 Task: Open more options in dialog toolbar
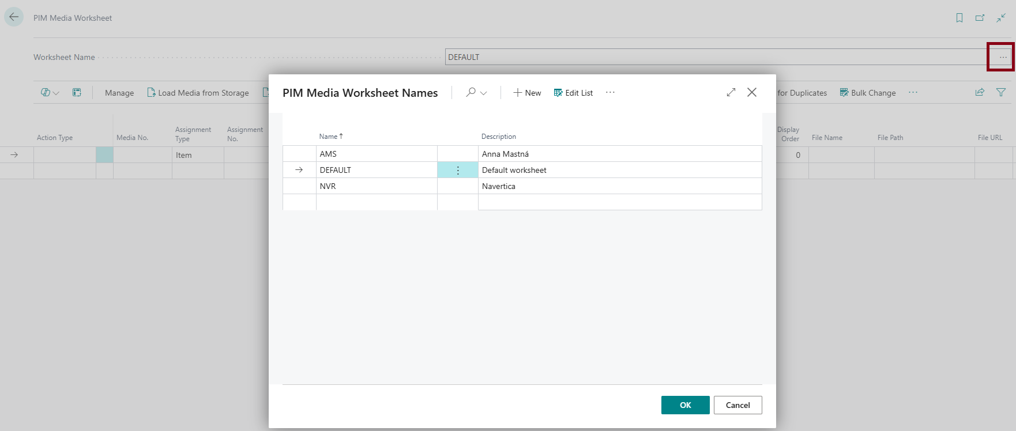pos(610,92)
